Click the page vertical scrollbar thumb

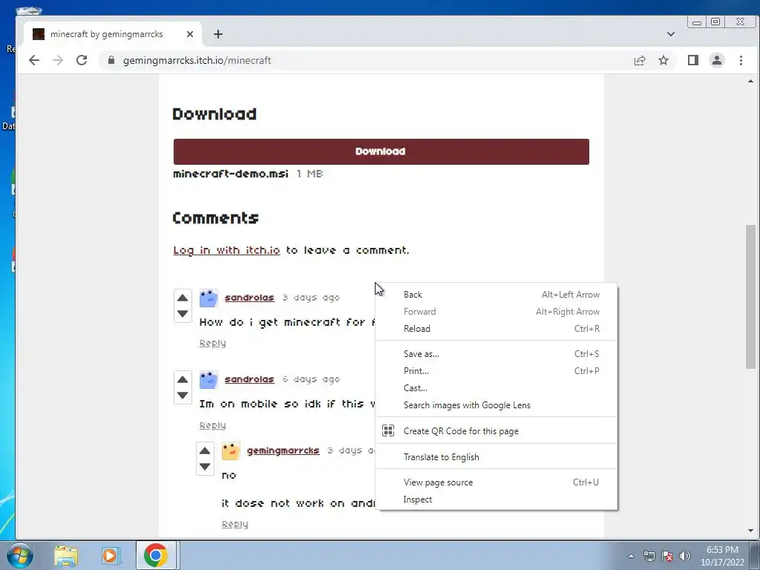click(750, 296)
